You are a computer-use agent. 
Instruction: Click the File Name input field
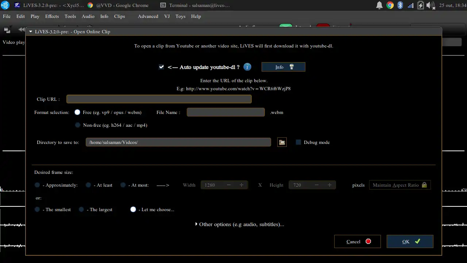pos(226,112)
